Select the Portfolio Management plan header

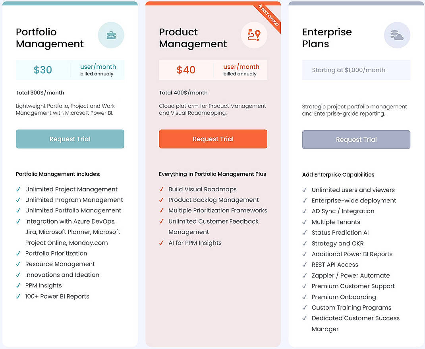[x=49, y=38]
